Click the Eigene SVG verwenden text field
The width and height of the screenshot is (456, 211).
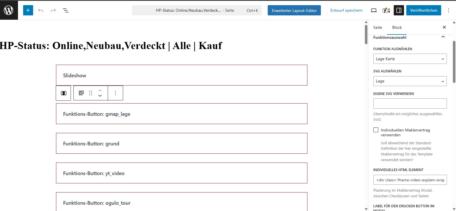coord(410,104)
